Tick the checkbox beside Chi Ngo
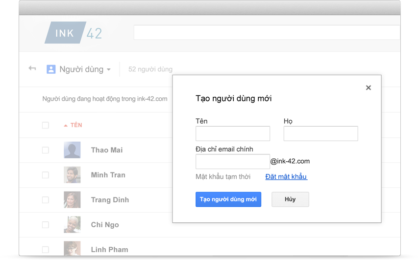Viewport: 418px width, 260px height. (x=46, y=225)
